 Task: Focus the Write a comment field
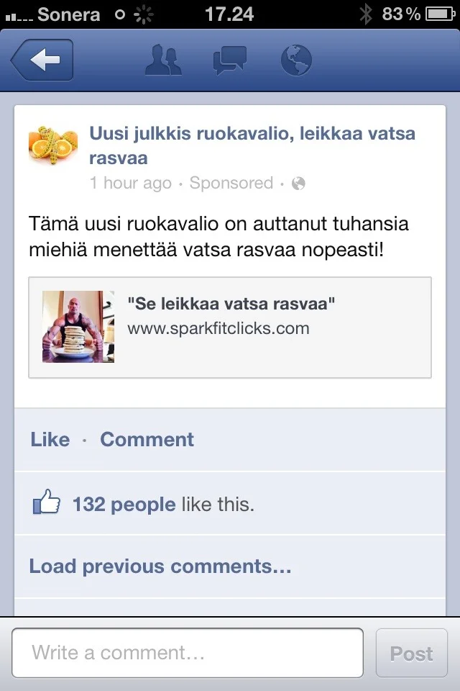click(x=188, y=653)
